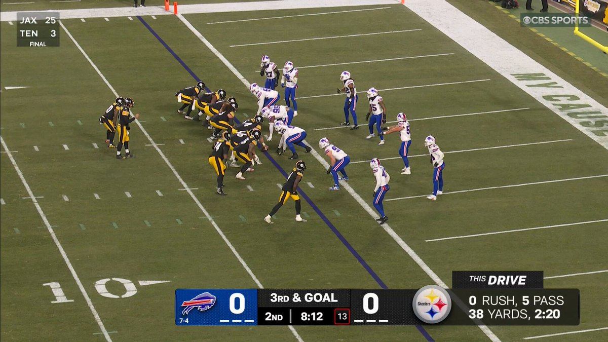Click the Bills timeout indicator bars
This screenshot has width=608, height=342.
coord(237,321)
